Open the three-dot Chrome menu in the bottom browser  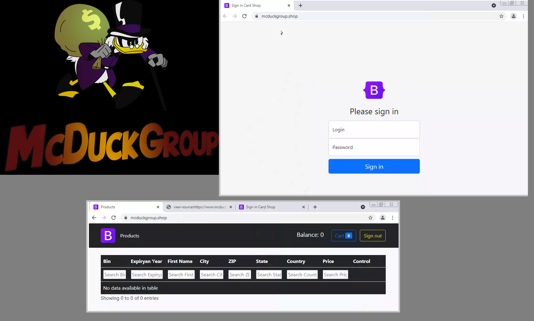coord(392,218)
